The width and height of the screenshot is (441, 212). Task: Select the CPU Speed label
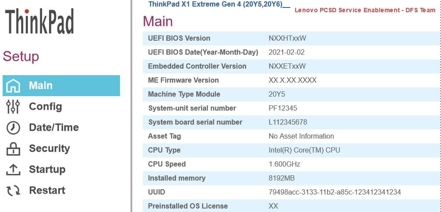167,164
